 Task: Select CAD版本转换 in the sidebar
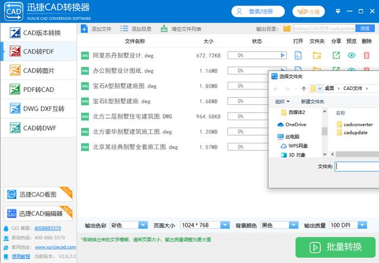click(x=38, y=33)
